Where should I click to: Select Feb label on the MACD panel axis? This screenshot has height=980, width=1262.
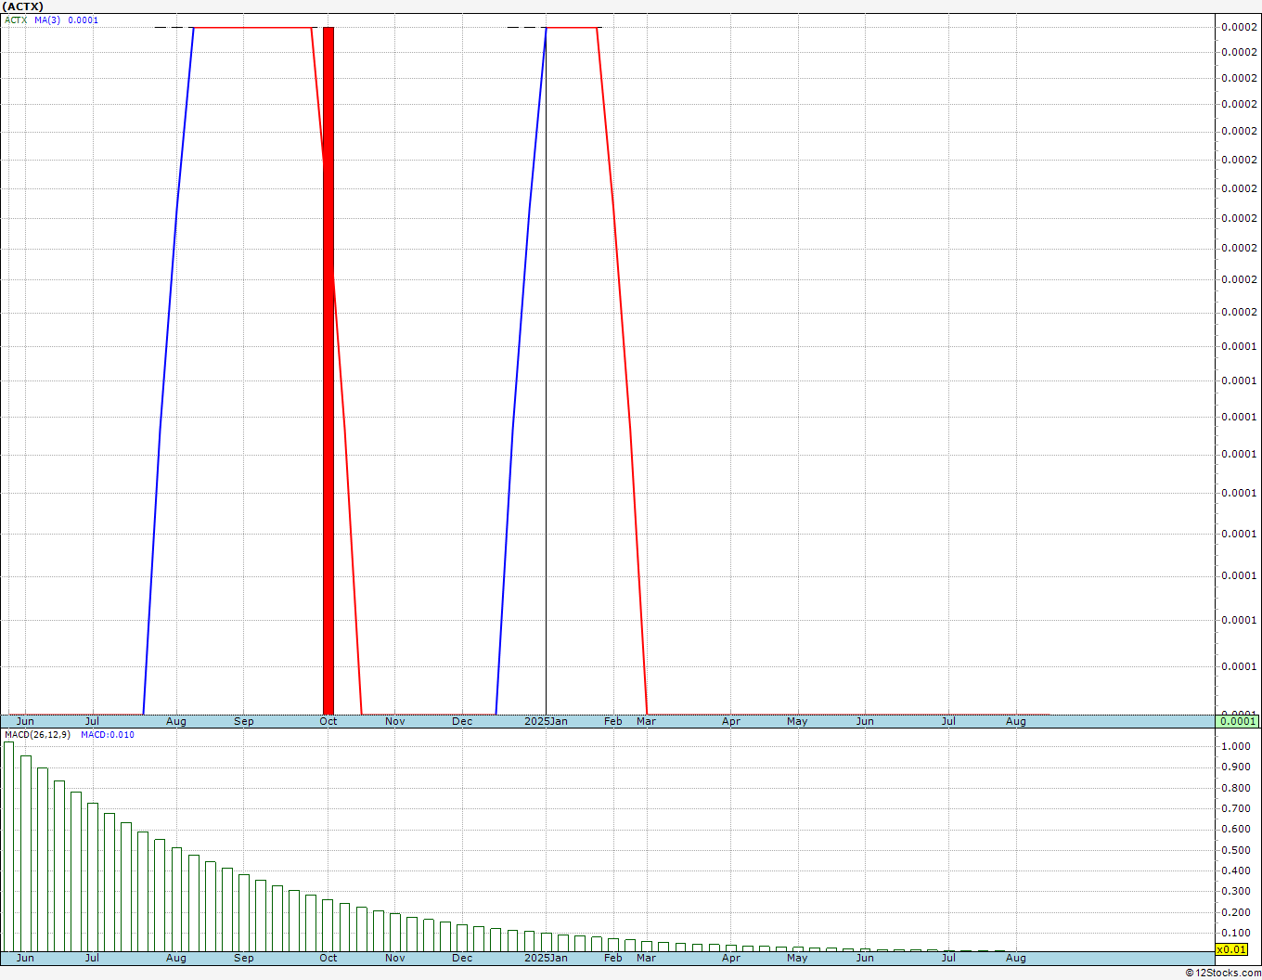[613, 958]
